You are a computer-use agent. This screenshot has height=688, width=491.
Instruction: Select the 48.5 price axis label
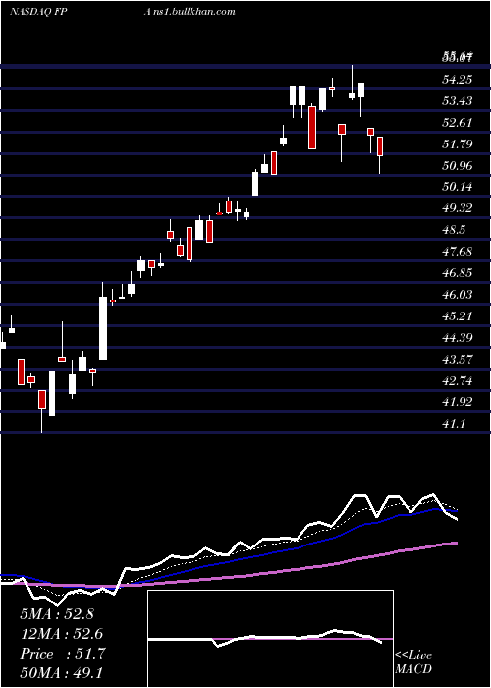pyautogui.click(x=454, y=230)
